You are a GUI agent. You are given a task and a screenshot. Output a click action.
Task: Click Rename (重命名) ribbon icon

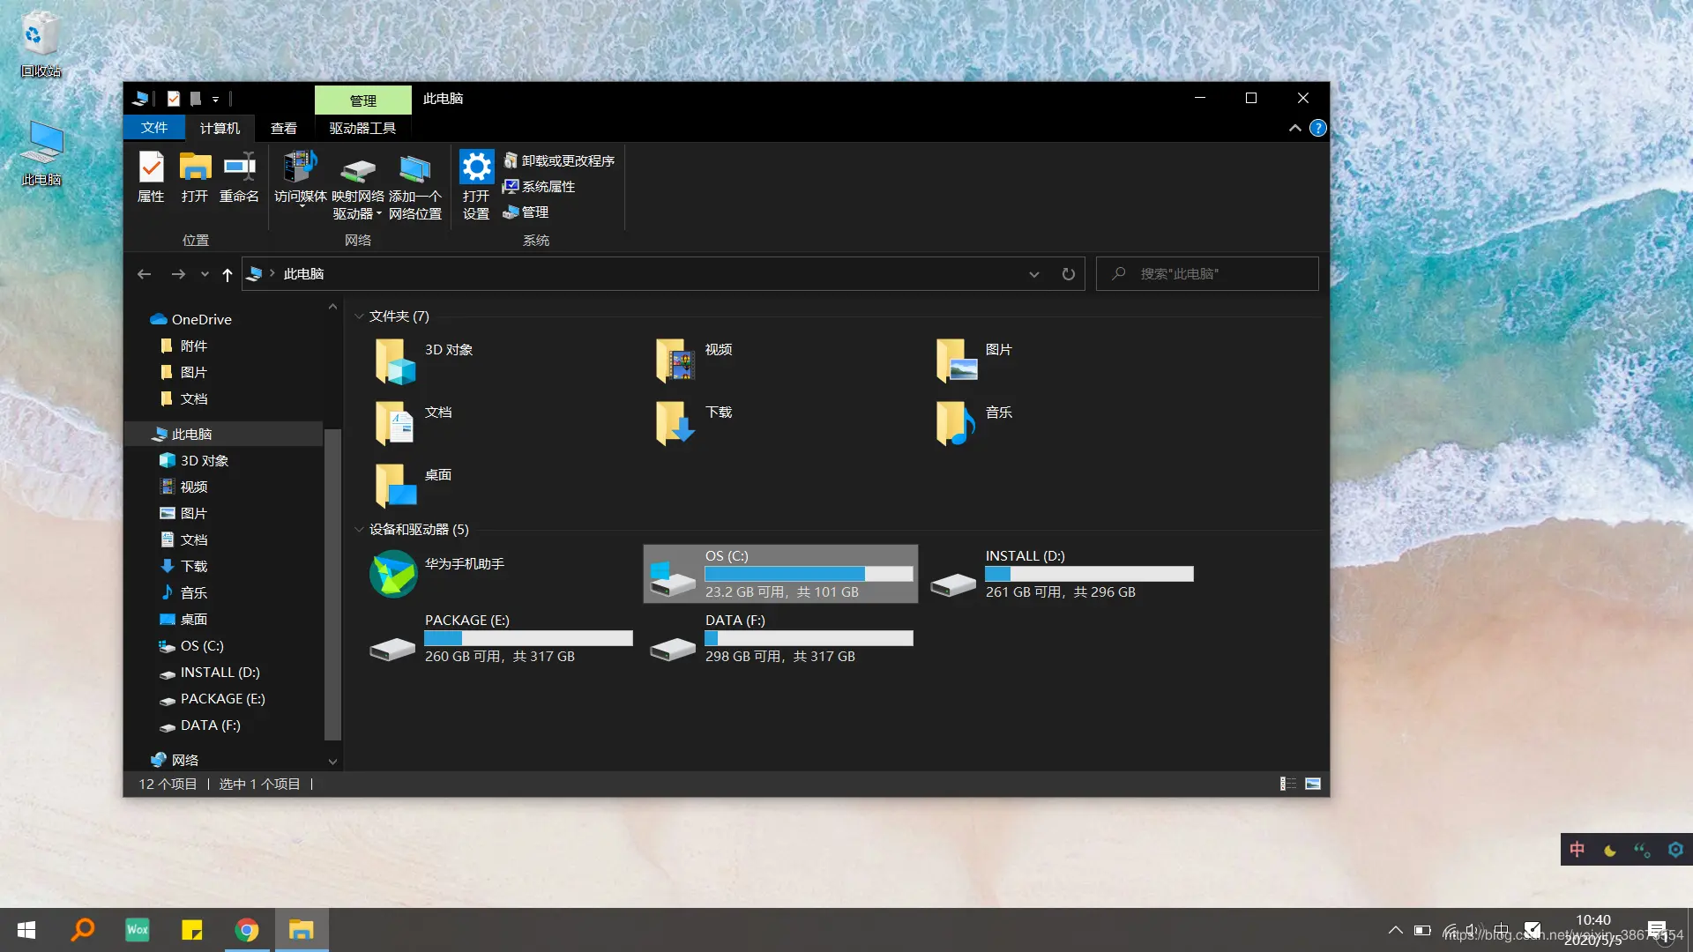239,167
